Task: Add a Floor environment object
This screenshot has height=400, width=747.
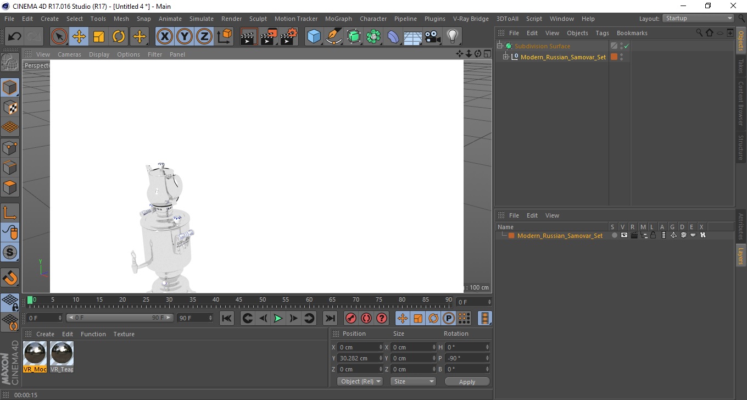Action: coord(413,37)
